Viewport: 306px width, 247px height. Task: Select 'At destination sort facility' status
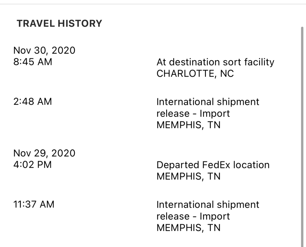tap(216, 63)
